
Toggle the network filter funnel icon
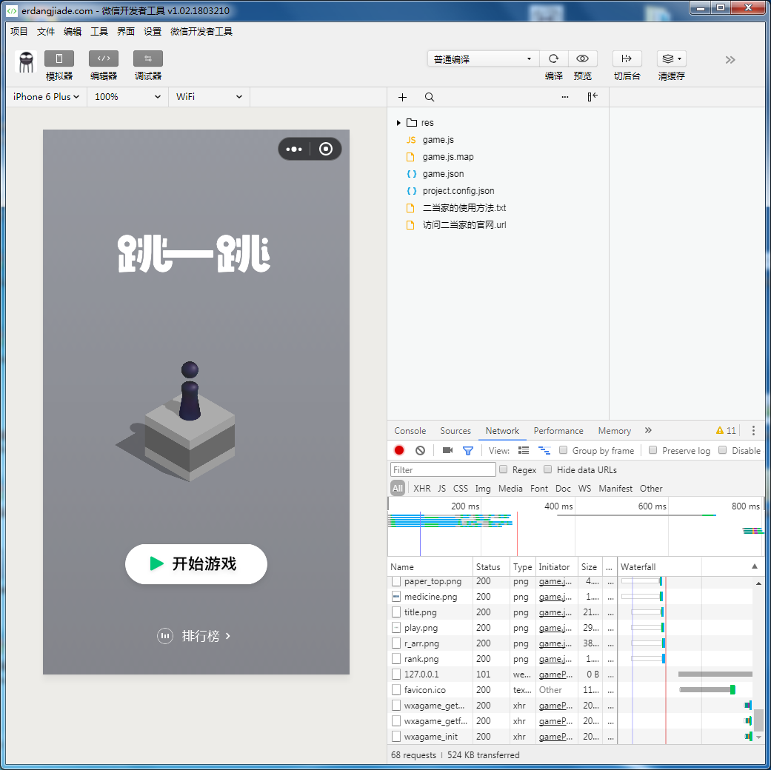[x=468, y=450]
